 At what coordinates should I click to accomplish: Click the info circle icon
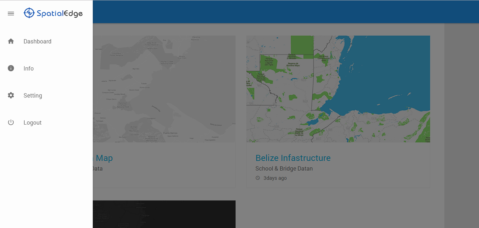click(x=11, y=68)
